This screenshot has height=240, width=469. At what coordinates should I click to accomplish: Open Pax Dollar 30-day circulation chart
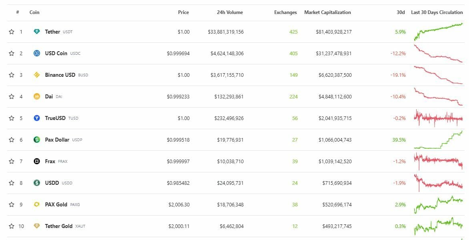click(438, 140)
